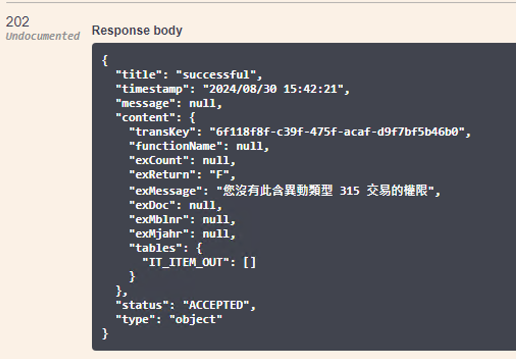Select the transKey UUID value

[x=337, y=132]
